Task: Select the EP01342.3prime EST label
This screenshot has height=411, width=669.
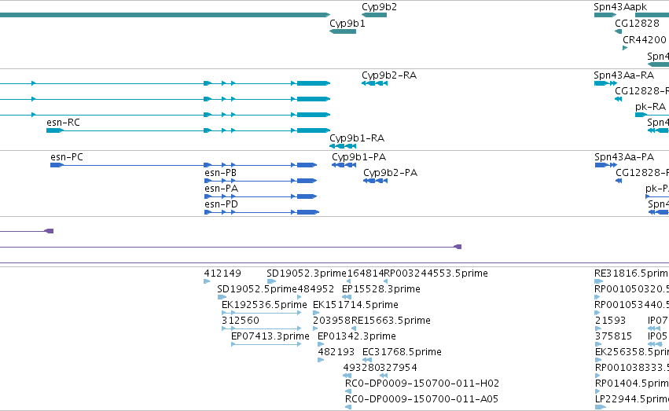Action: point(357,336)
